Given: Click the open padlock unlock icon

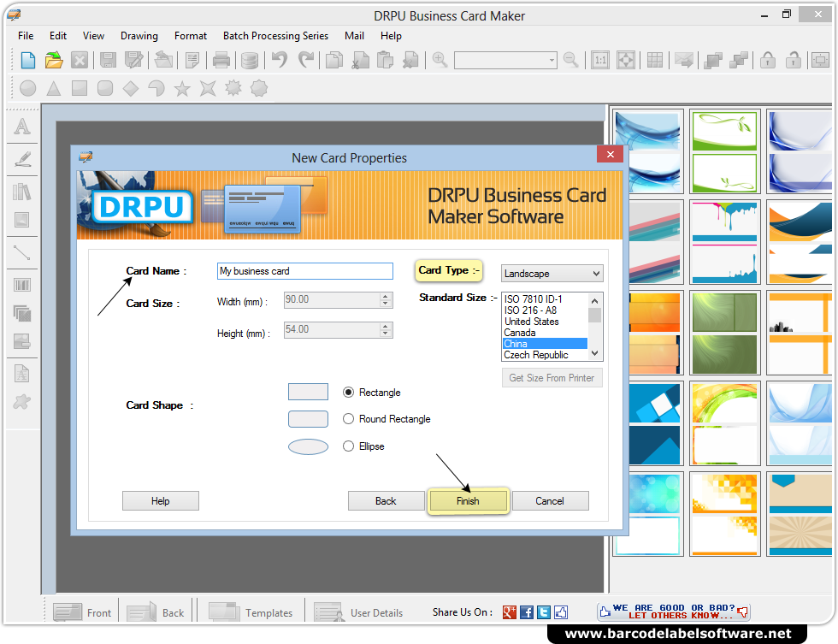Looking at the screenshot, I should coord(794,61).
